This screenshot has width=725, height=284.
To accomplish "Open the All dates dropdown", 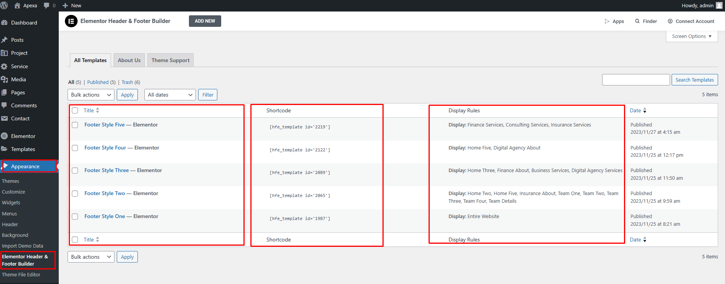I will (x=170, y=95).
